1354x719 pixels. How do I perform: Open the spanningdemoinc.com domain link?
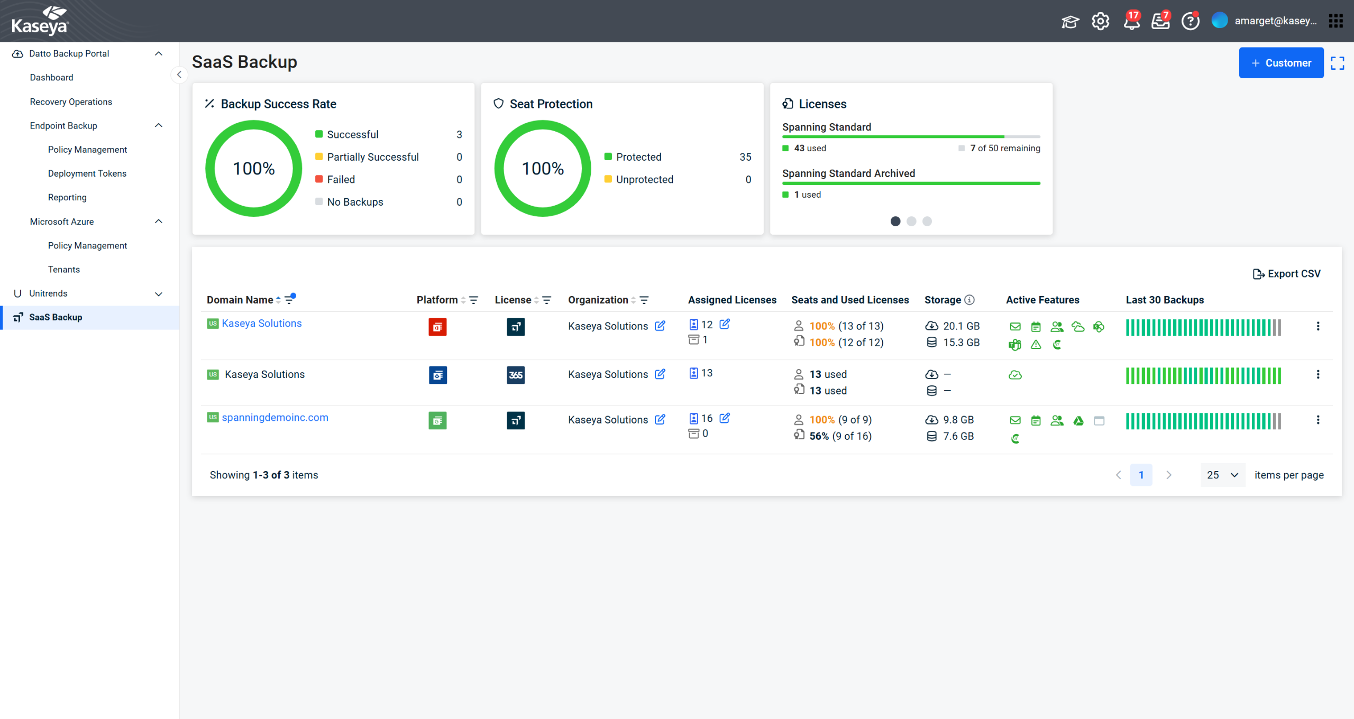click(x=275, y=417)
